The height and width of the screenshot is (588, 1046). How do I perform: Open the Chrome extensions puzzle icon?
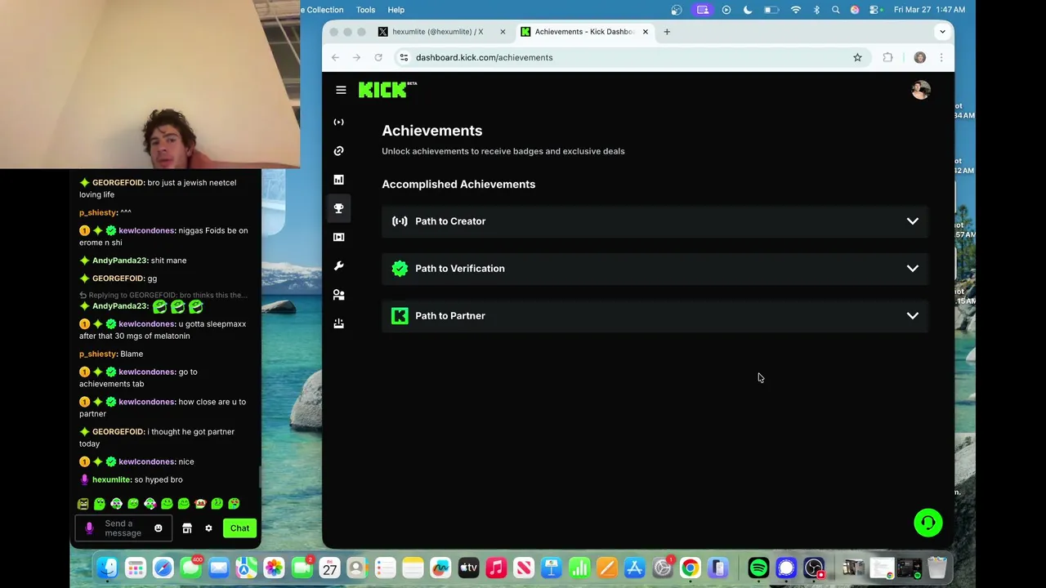point(888,57)
